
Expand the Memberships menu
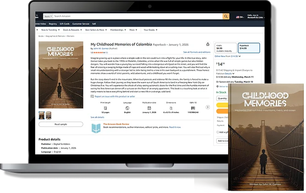point(118,30)
